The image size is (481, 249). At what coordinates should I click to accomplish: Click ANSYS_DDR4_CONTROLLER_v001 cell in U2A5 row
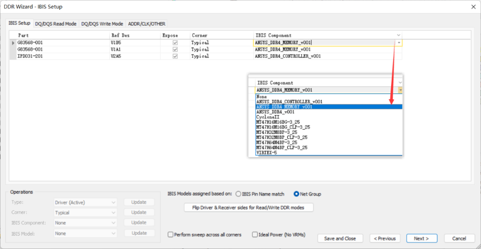tap(327, 56)
